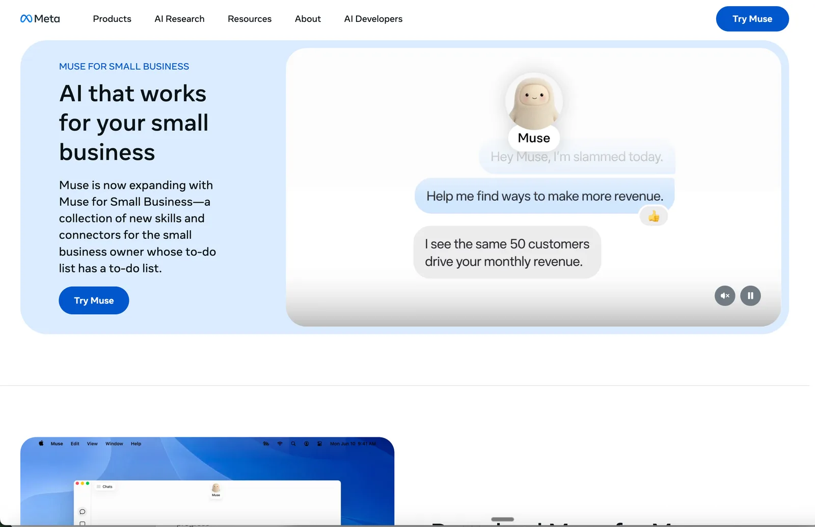Click the Window menu in the Mac preview menu bar
The height and width of the screenshot is (527, 815).
tap(114, 444)
